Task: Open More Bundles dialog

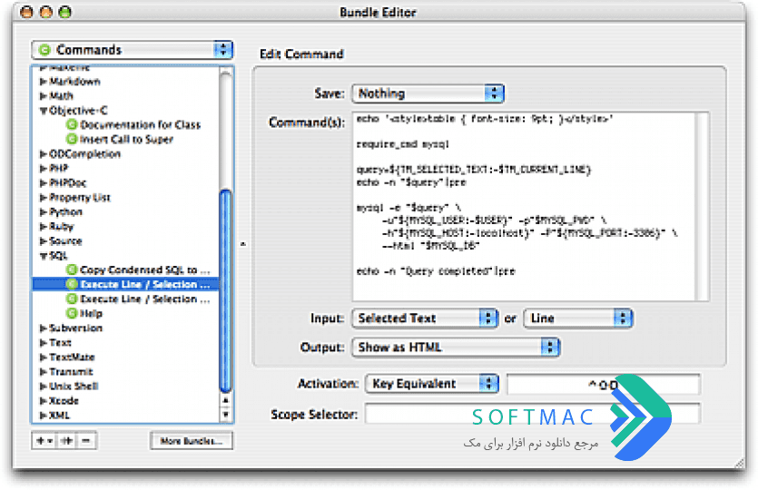Action: (192, 441)
